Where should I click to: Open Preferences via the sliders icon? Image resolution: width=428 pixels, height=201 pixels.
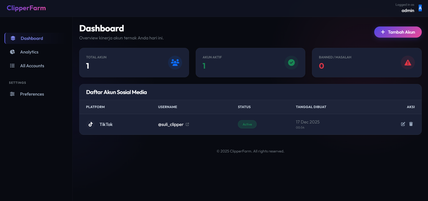[12, 94]
